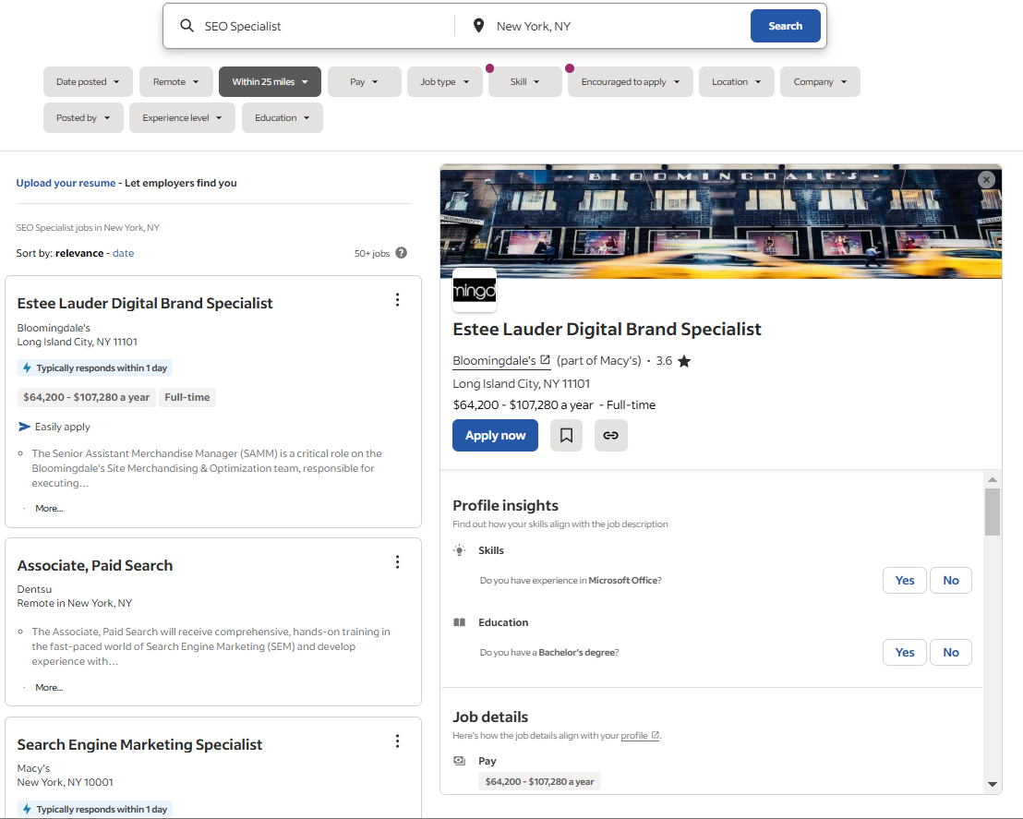Click the Macy's company name on third card
The height and width of the screenshot is (819, 1023).
coord(33,768)
